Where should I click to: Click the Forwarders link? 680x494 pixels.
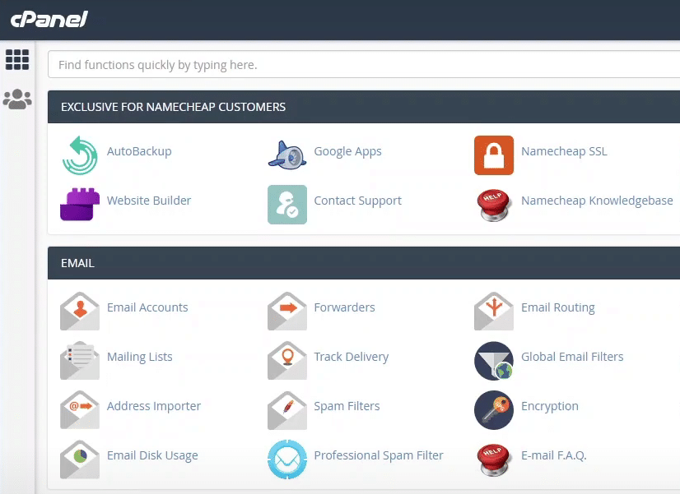click(x=344, y=307)
